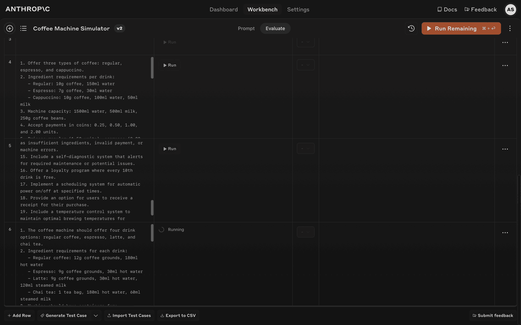
Task: Click the new prompt plus icon
Action: point(9,28)
